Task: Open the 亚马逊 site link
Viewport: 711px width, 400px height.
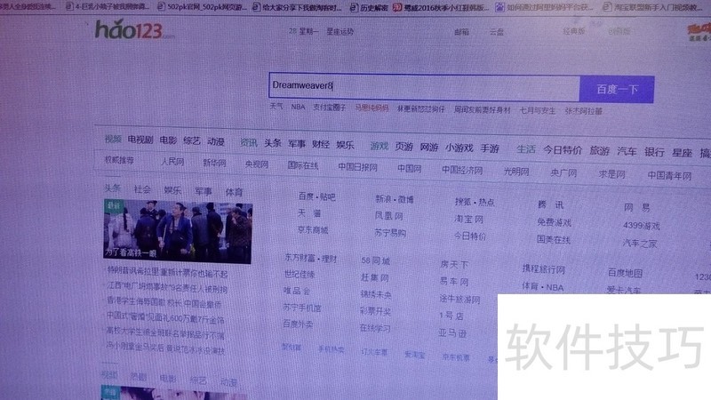Action: click(x=452, y=332)
